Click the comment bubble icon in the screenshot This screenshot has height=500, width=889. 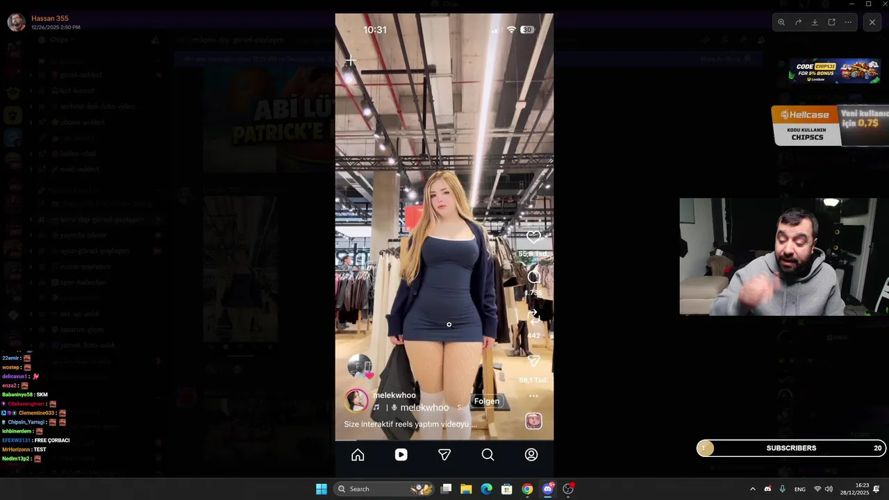click(x=533, y=277)
